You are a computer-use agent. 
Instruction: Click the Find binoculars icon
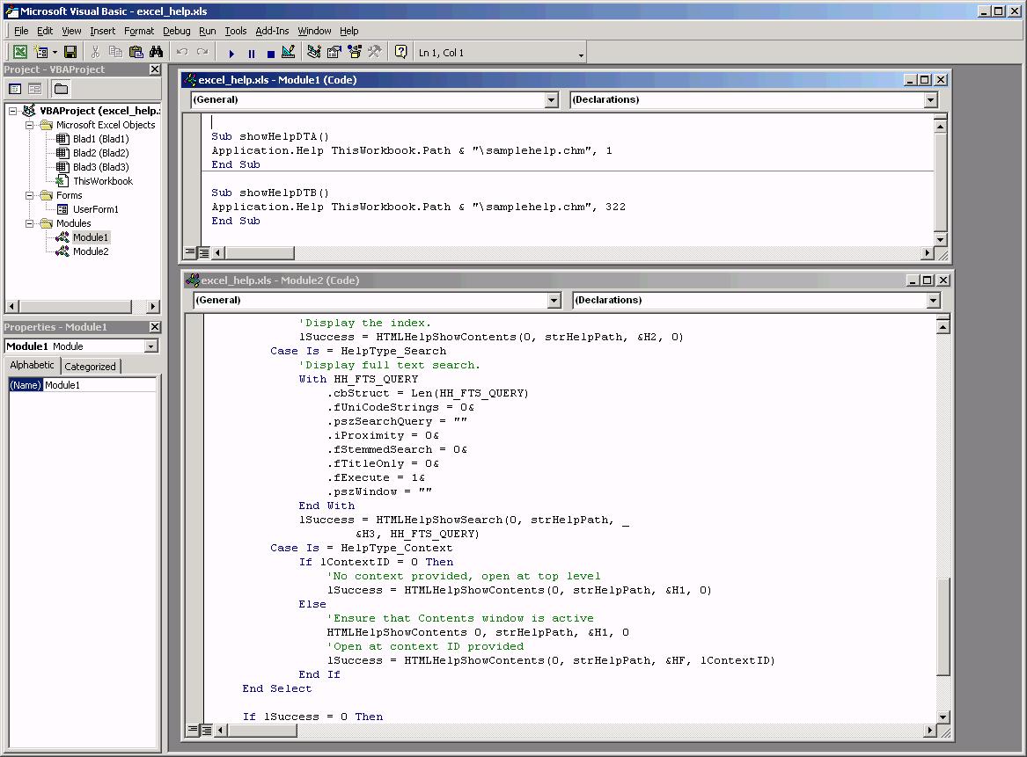pyautogui.click(x=156, y=51)
